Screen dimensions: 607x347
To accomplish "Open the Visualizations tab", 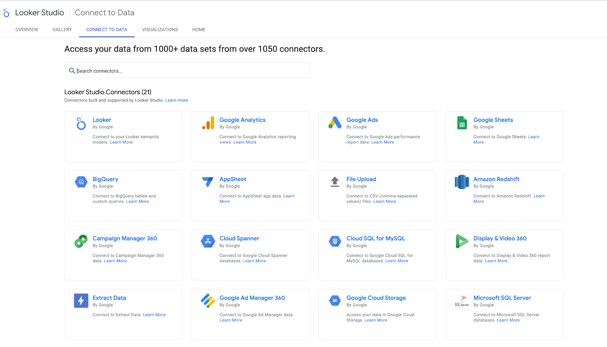I will [160, 30].
